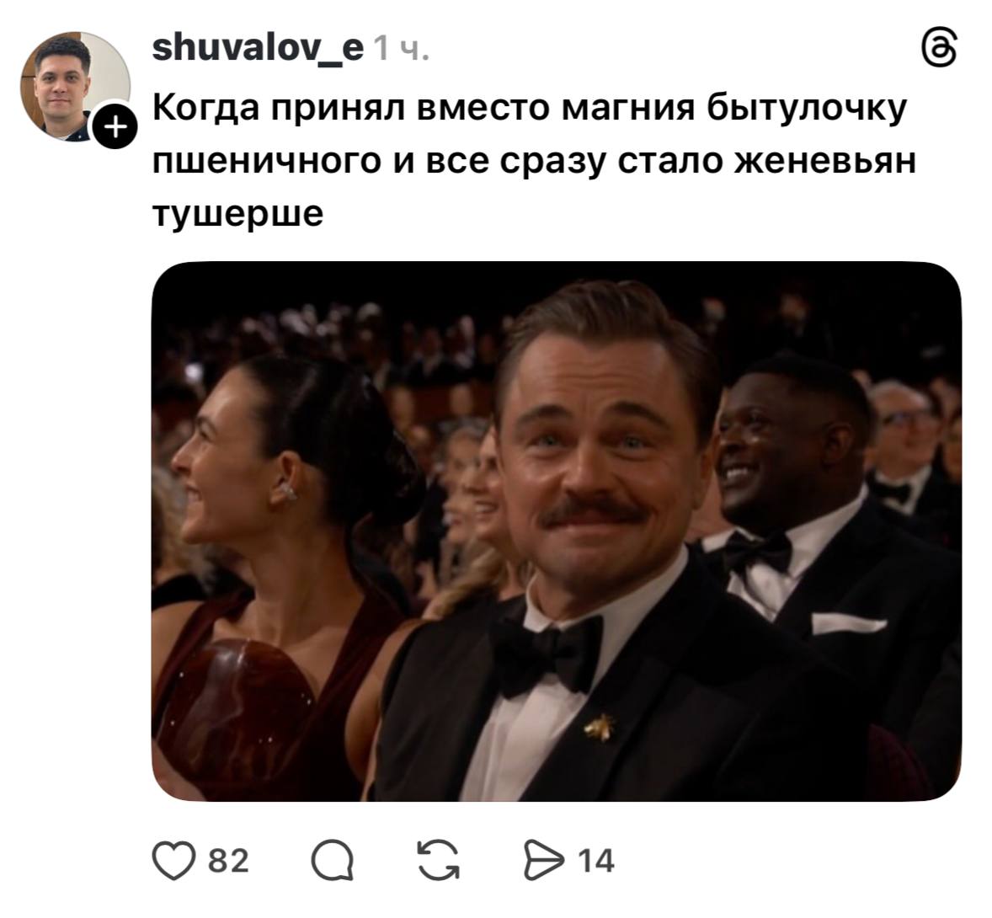Click the word "тушерше" in the caption
This screenshot has height=918, width=992.
237,213
